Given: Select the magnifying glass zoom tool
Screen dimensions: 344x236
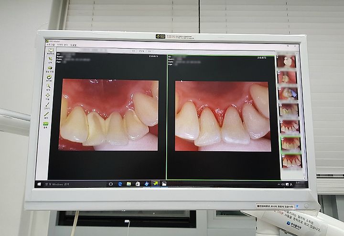Looking at the screenshot, I should [x=48, y=86].
